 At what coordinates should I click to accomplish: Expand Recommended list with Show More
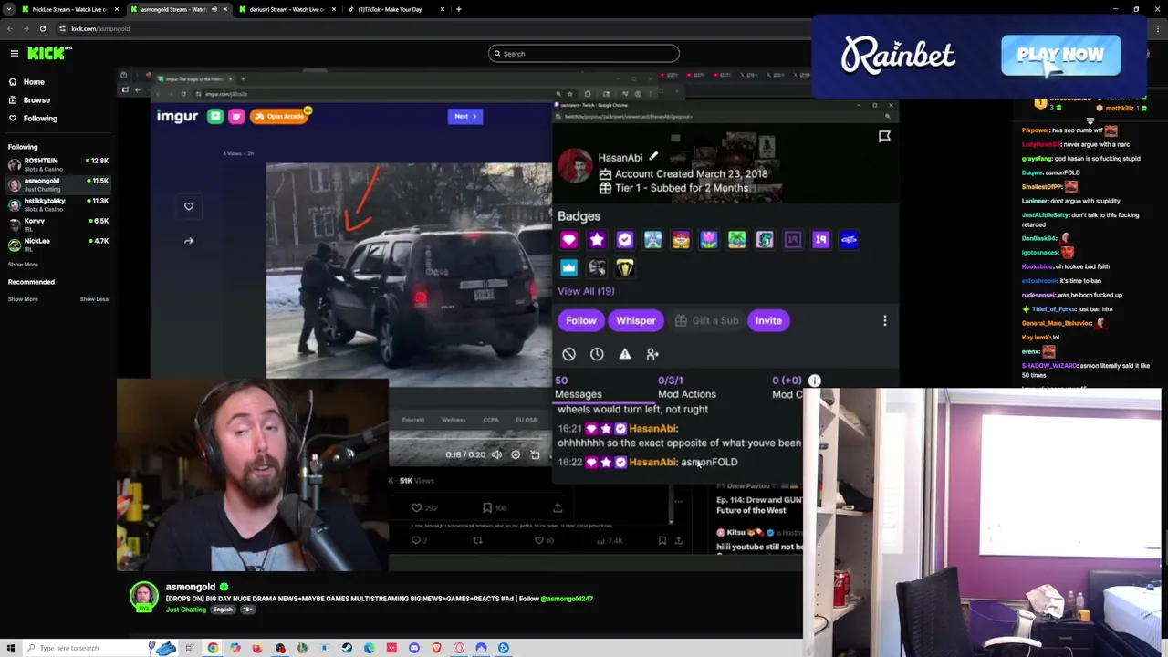23,299
